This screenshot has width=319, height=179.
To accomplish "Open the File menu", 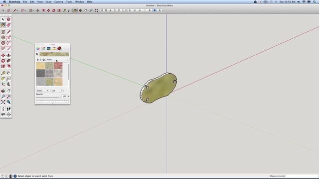I will (25, 2).
